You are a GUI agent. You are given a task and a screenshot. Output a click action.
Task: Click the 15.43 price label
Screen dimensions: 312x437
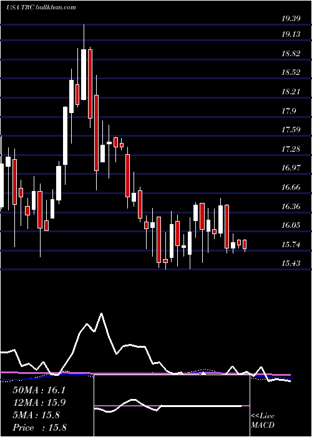point(291,263)
